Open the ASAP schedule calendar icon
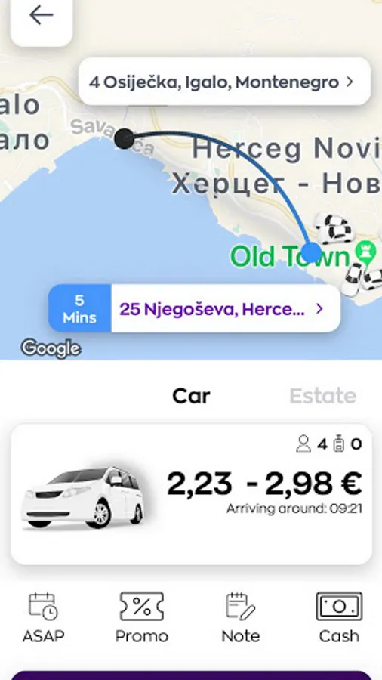Screen dimensions: 382x680 point(43,606)
